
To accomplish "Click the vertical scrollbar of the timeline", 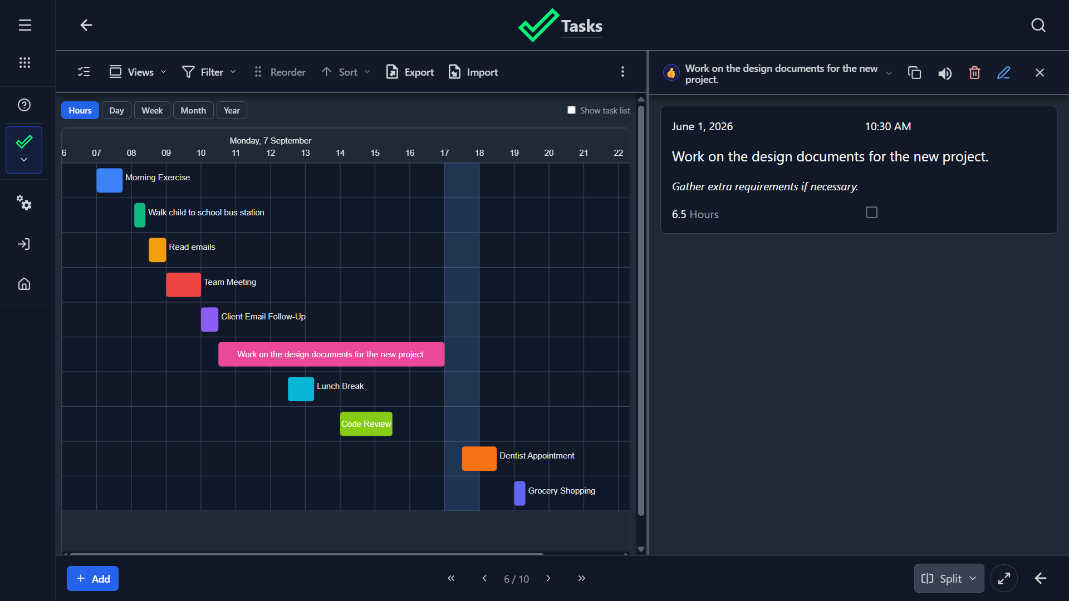I will point(641,312).
